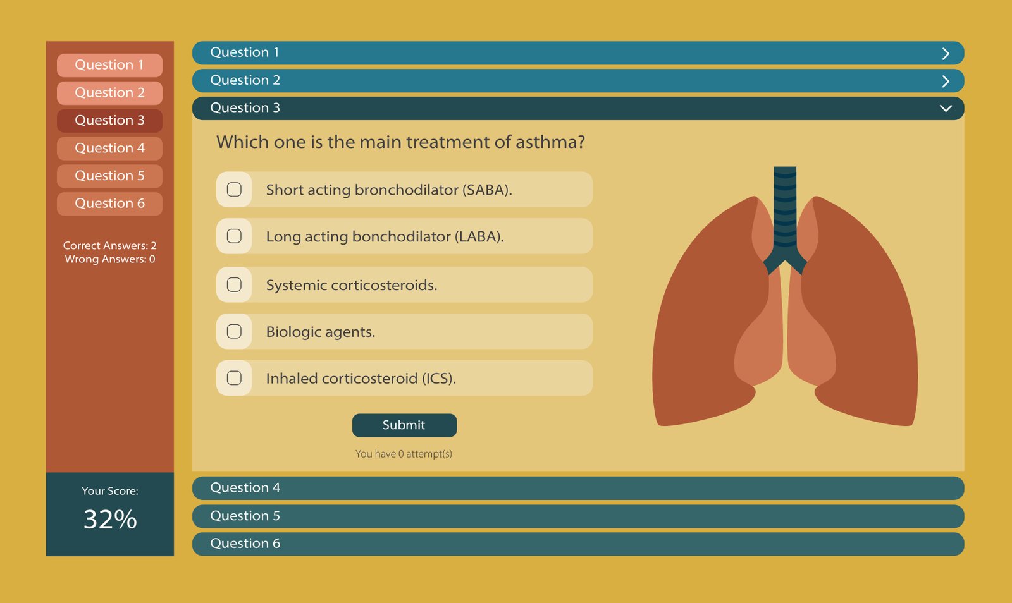
Task: Expand Question 6 accordion panel
Action: pos(577,544)
